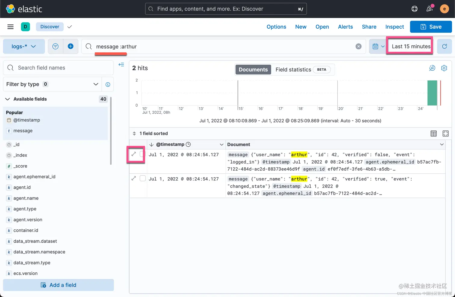Toggle the hamburger navigation menu
This screenshot has height=297, width=455.
click(11, 27)
